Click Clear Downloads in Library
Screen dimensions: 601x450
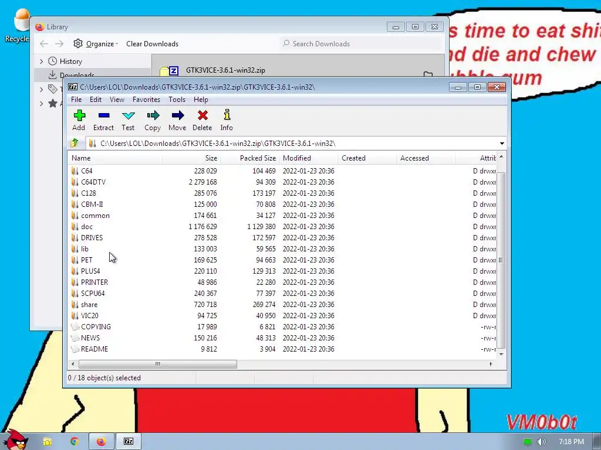(x=153, y=43)
